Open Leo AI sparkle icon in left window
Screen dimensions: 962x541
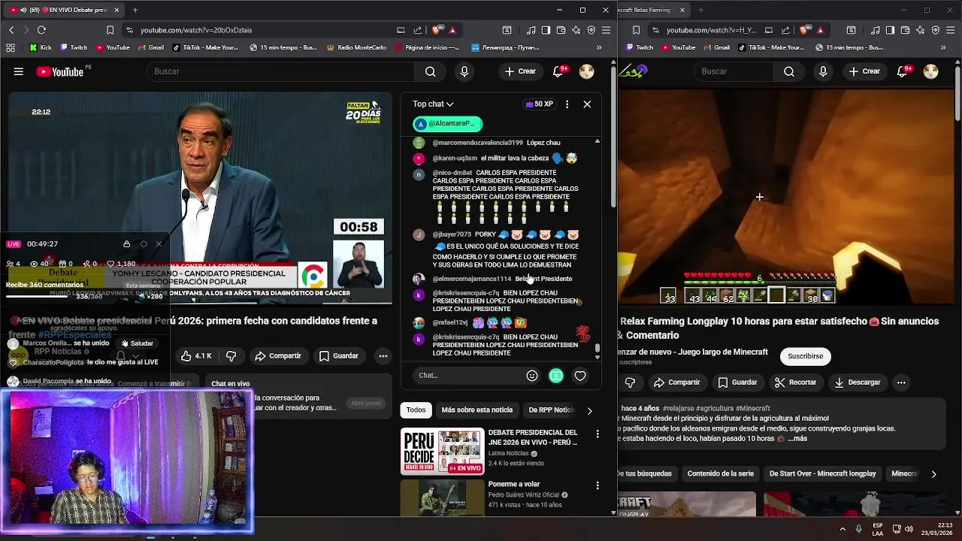pyautogui.click(x=576, y=30)
